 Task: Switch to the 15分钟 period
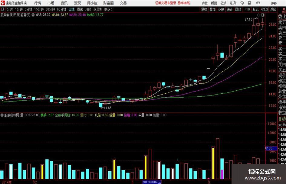(39, 9)
